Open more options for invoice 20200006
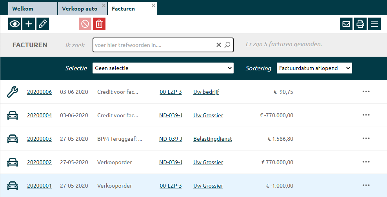This screenshot has height=197, width=387. tap(366, 92)
